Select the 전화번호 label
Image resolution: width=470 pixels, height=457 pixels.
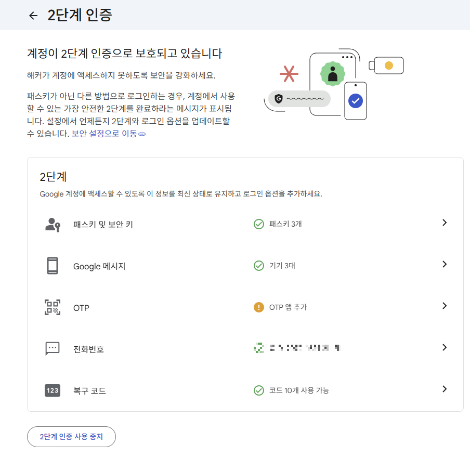[89, 349]
